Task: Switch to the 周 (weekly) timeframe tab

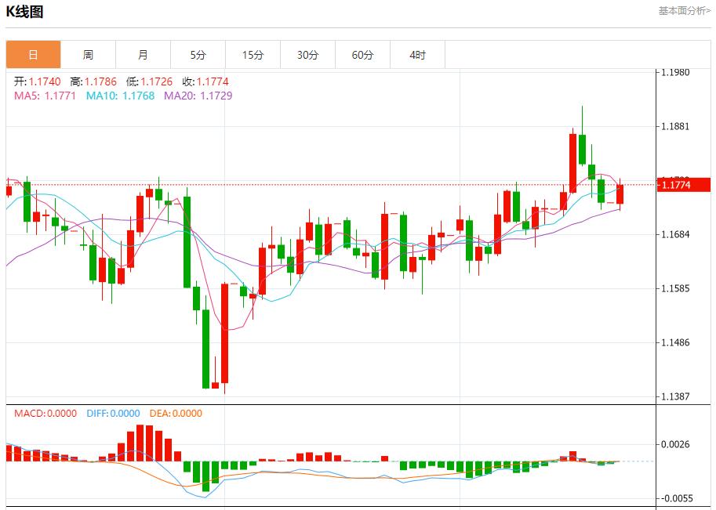Action: coord(87,54)
